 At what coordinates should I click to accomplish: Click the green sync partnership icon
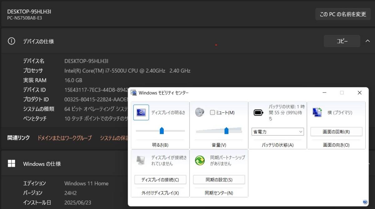point(200,160)
